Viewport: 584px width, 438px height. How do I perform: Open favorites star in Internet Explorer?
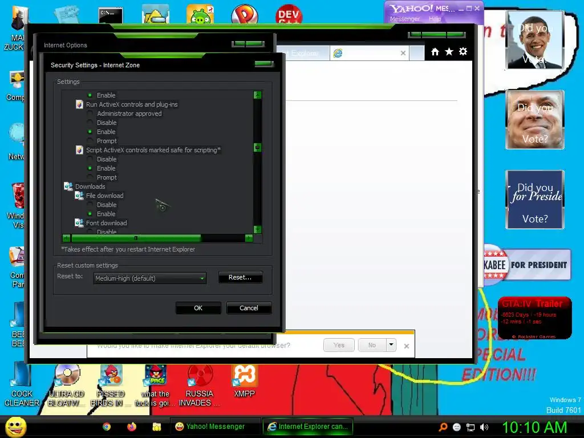449,52
